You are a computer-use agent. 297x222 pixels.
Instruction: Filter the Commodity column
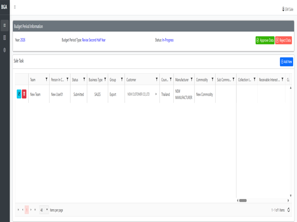click(x=212, y=79)
